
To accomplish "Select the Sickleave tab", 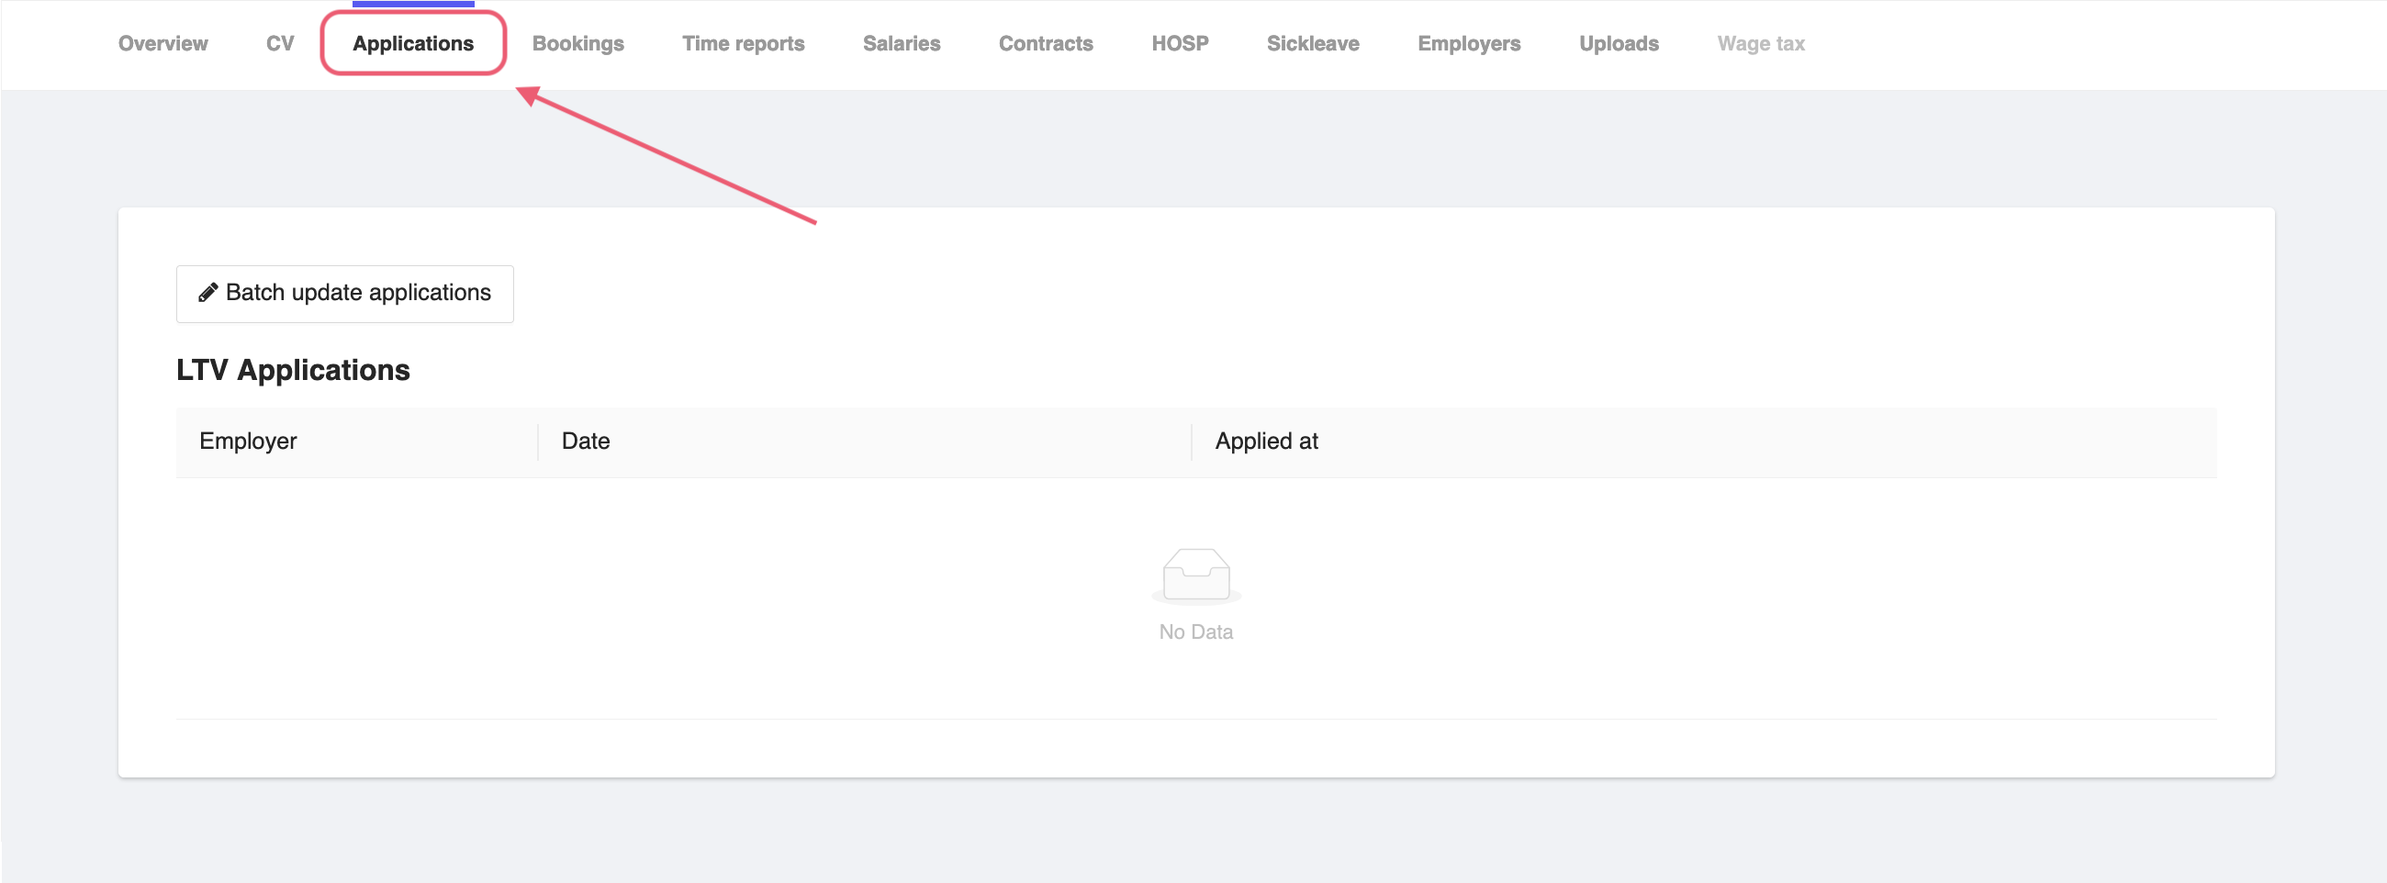I will [x=1312, y=42].
